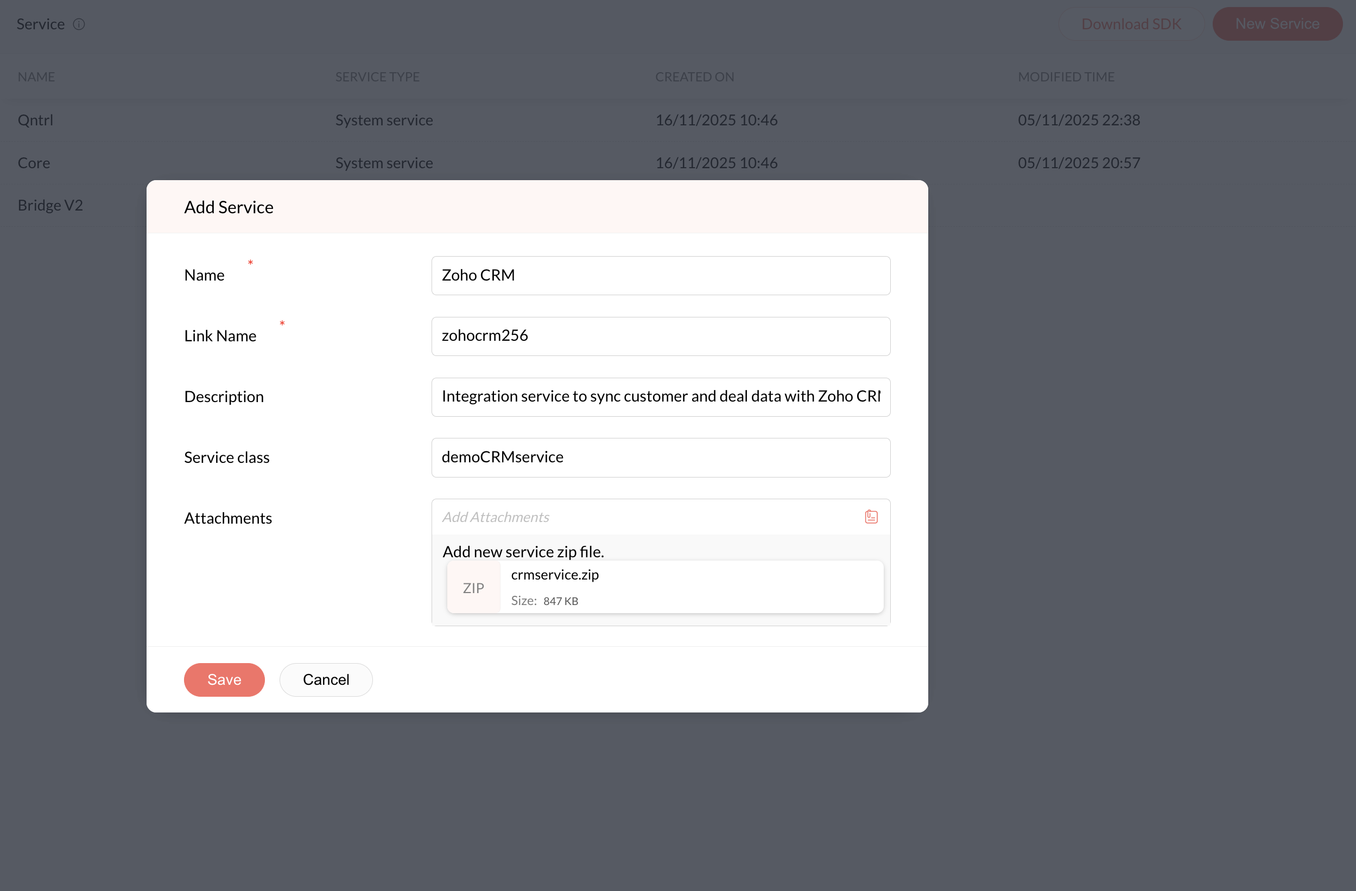Focus the Link Name input field
Viewport: 1356px width, 891px height.
(660, 336)
